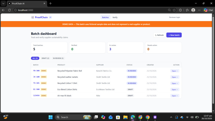Open the FB-300 batch row action

(x=175, y=71)
